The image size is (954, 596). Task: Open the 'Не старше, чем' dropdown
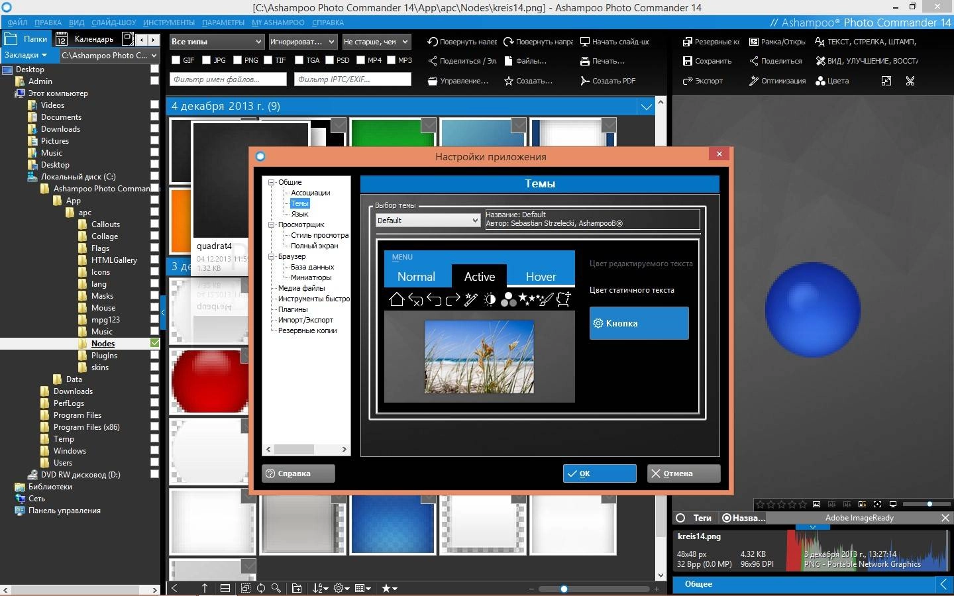point(376,42)
